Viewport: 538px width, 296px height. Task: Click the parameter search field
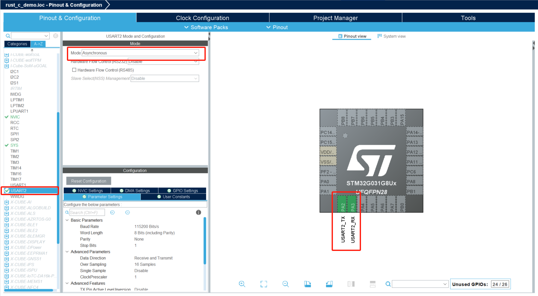click(x=87, y=212)
